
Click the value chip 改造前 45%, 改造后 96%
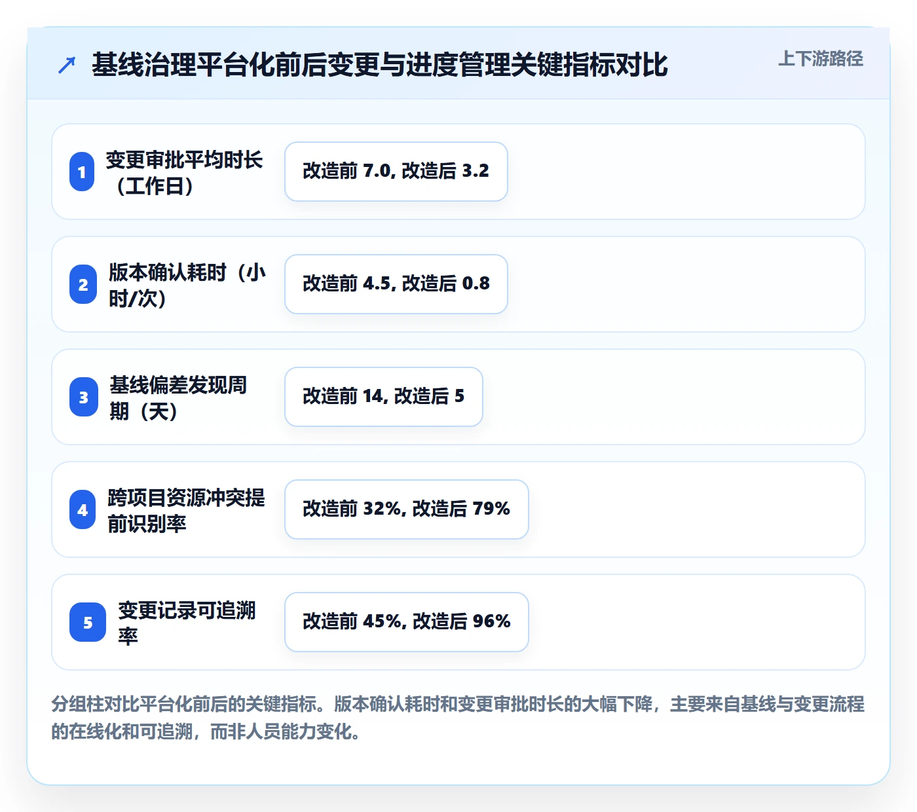[407, 622]
